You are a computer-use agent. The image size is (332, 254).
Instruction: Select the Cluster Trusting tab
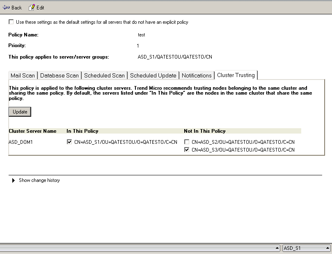(x=236, y=75)
